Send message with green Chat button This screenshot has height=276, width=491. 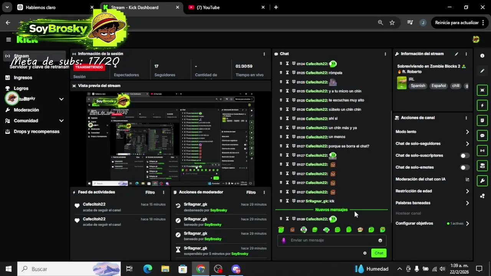coord(379,253)
